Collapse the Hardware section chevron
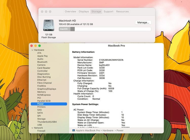The image size is (190, 140). (32, 50)
